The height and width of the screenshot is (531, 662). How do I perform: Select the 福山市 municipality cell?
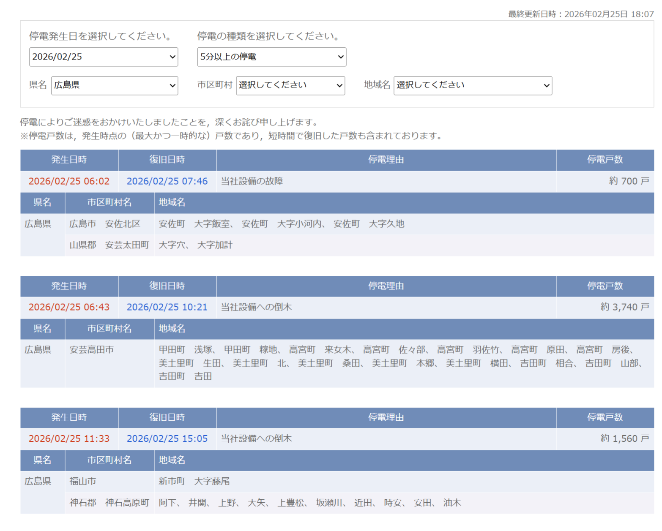coord(83,481)
